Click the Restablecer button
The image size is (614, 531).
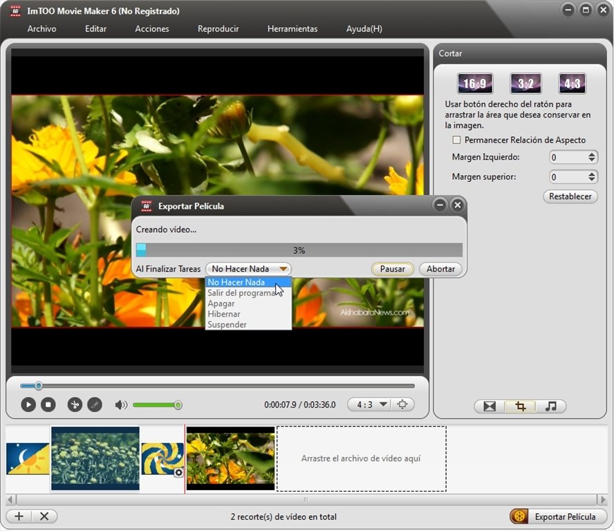coord(570,196)
